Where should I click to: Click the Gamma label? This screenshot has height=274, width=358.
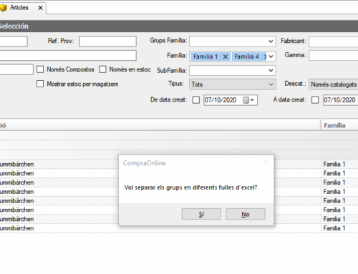point(295,55)
